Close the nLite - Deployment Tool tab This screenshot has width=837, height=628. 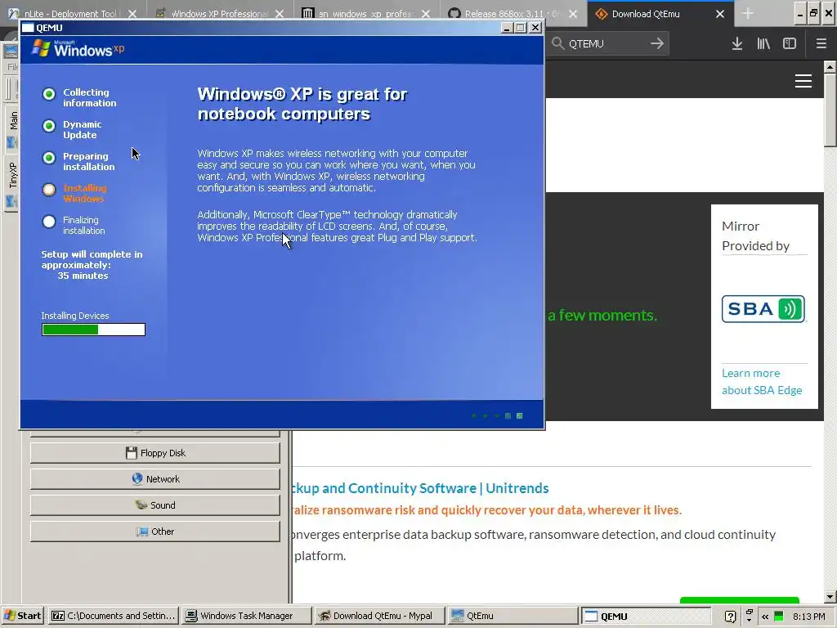coord(132,14)
